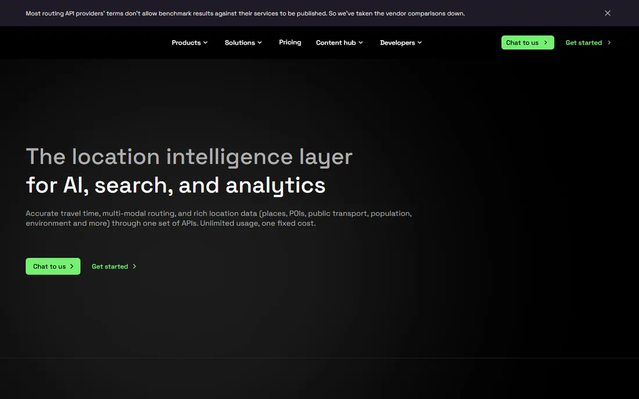The width and height of the screenshot is (639, 399).
Task: Click the paragraph beginning "Accurate travel time"
Action: (218, 219)
